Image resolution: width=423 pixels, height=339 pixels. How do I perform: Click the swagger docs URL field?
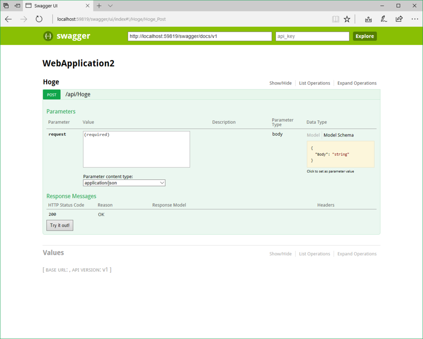[x=200, y=36]
